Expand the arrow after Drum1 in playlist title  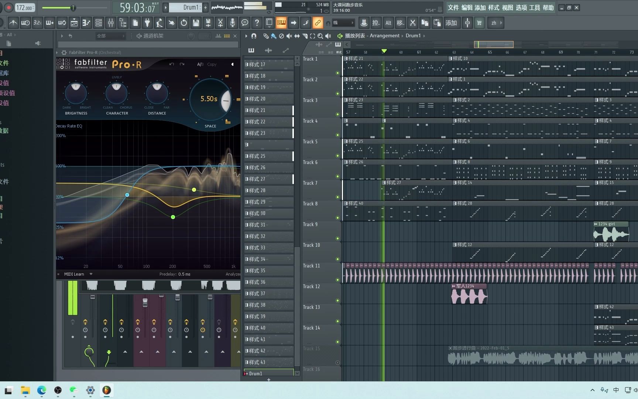point(424,36)
